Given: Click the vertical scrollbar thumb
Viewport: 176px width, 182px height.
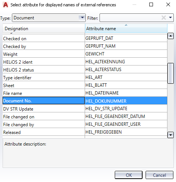Looking at the screenshot, I should tap(170, 73).
